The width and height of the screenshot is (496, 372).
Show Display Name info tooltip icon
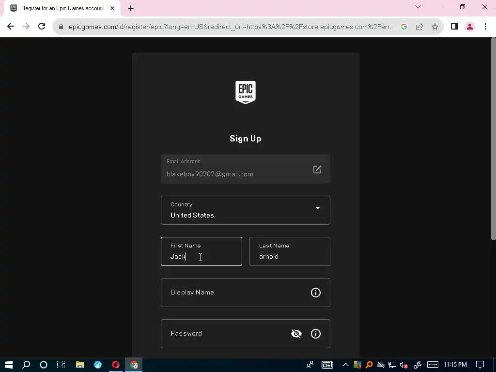tap(316, 292)
